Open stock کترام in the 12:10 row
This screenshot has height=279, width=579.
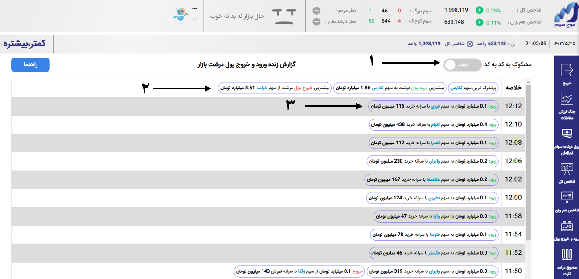click(436, 124)
